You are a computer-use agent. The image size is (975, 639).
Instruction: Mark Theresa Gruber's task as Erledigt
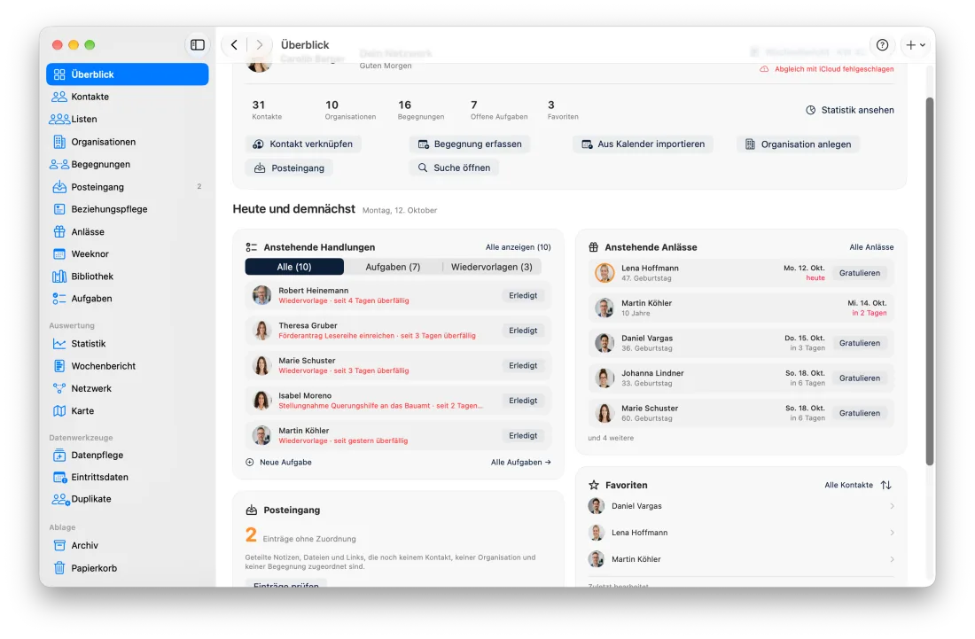tap(523, 331)
